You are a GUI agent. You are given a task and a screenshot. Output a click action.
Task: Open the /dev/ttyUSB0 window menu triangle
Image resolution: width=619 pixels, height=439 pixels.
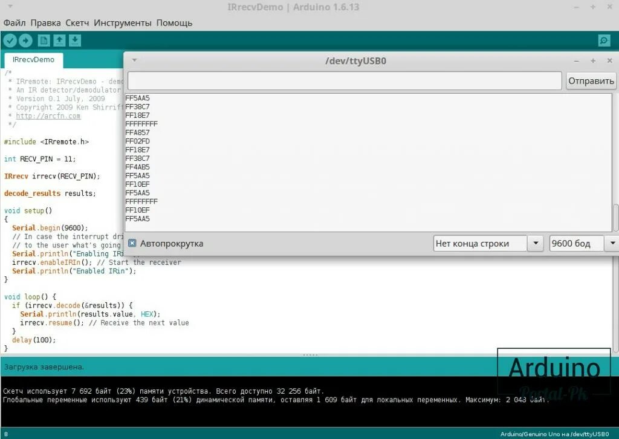pos(134,60)
